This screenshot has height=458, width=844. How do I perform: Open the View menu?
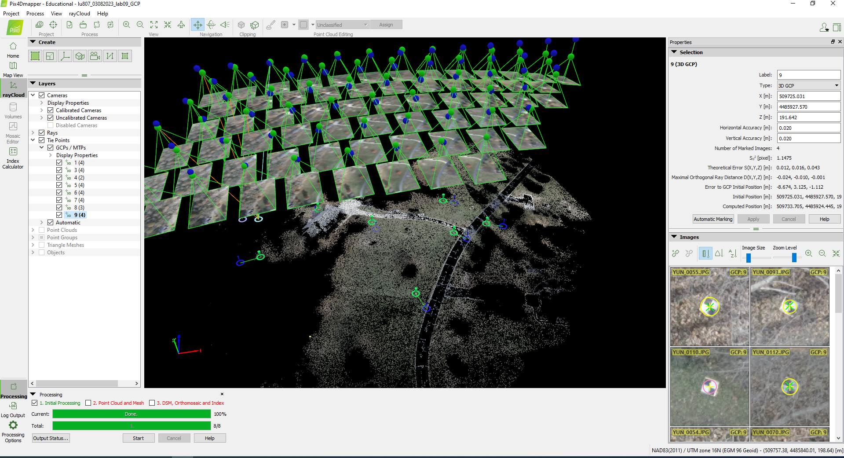point(56,14)
